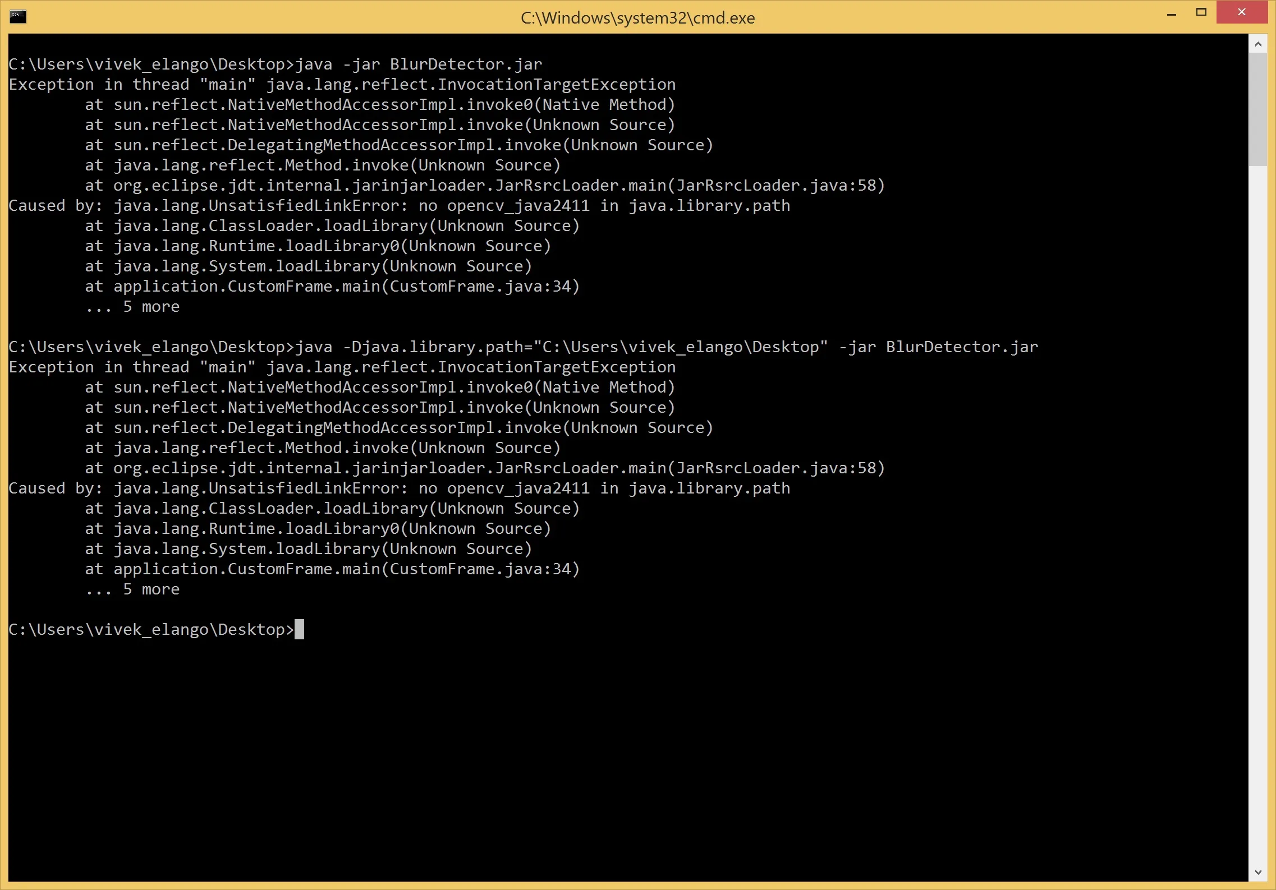The height and width of the screenshot is (890, 1276).
Task: Click the scrollbar down arrow
Action: pyautogui.click(x=1257, y=872)
